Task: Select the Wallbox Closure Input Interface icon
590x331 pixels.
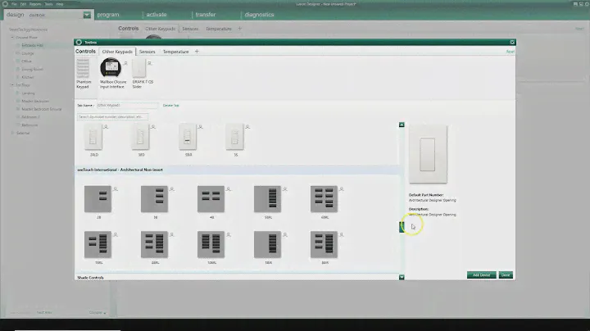Action: [x=110, y=69]
